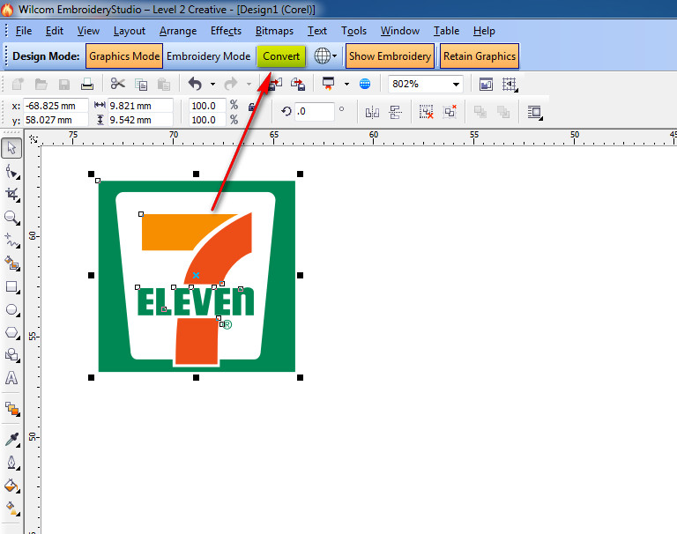Select the Shape edit tool
This screenshot has height=534, width=677.
click(x=11, y=172)
